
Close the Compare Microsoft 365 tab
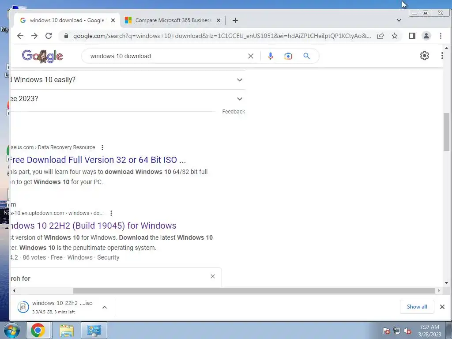coord(218,20)
